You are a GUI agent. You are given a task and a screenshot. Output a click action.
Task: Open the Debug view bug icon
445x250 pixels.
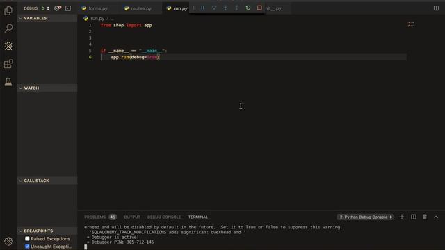8,46
